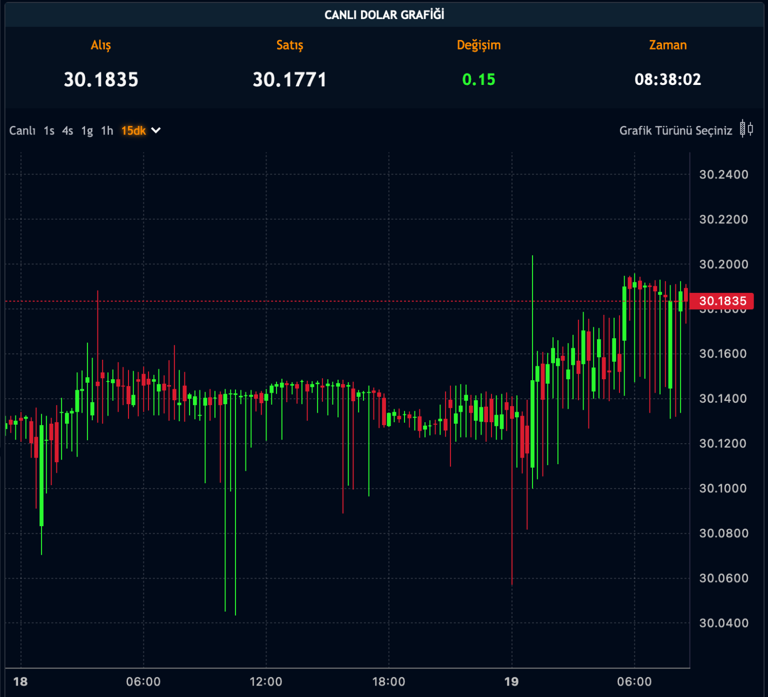
Task: Click the Zaman clock reading 08:38:02
Action: 667,79
